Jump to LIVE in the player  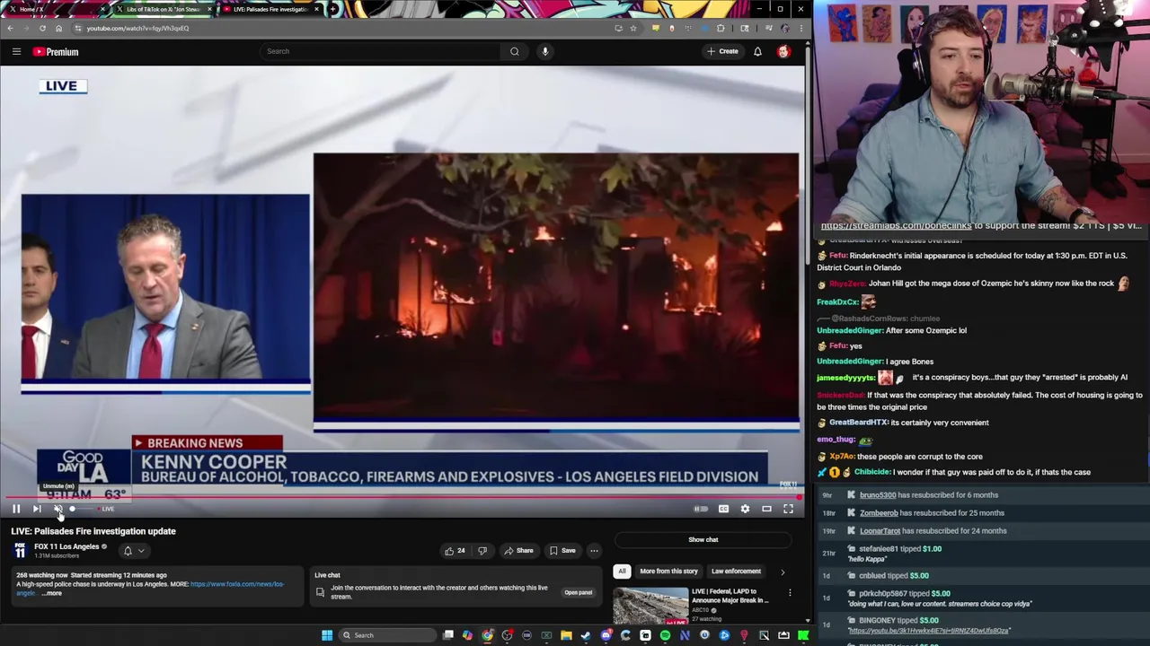tap(107, 509)
